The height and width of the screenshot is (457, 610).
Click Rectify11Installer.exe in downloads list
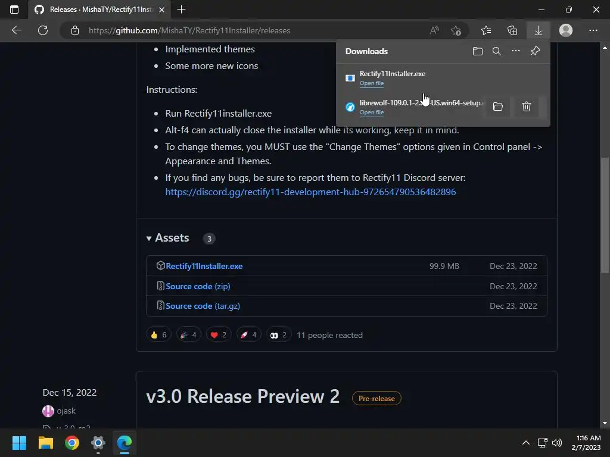pos(392,73)
